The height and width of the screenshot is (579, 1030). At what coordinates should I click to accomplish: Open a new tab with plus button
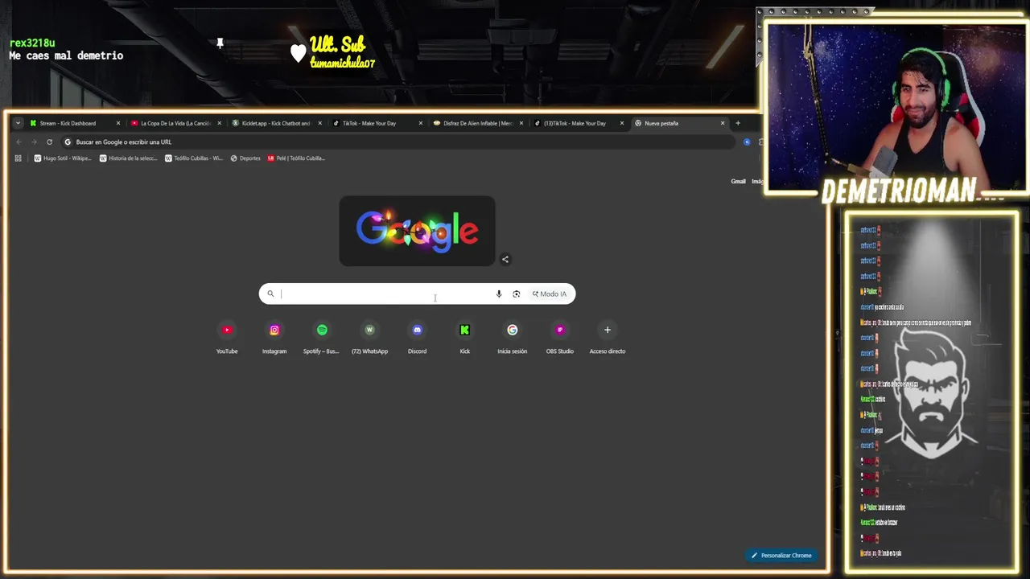coord(738,123)
